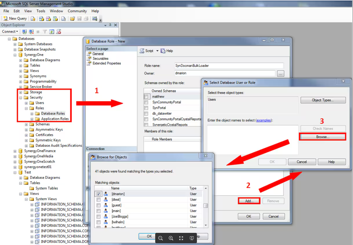Click the Analysis Services XMLA Query icon
Viewport: 353px width, 245px height.
tap(55, 19)
